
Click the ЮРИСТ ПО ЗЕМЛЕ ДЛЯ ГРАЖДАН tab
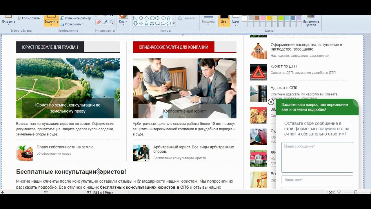point(50,47)
